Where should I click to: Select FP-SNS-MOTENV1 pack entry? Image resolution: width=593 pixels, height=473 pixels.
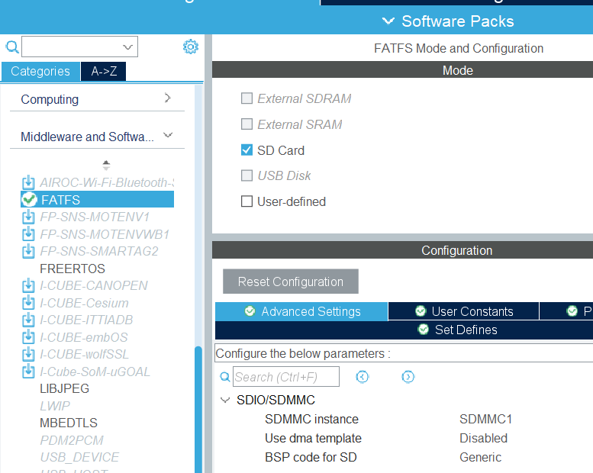point(95,217)
